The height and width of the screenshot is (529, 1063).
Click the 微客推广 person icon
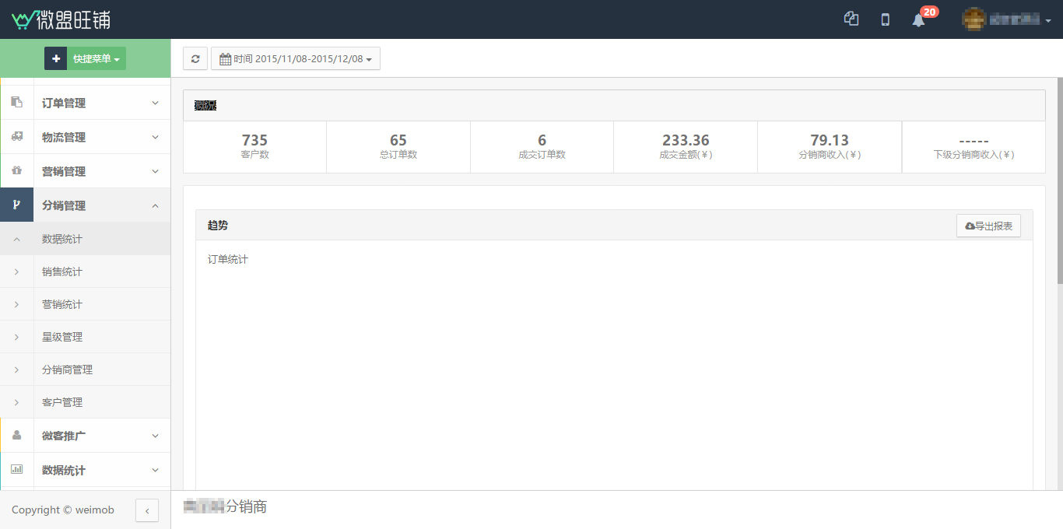click(x=17, y=435)
